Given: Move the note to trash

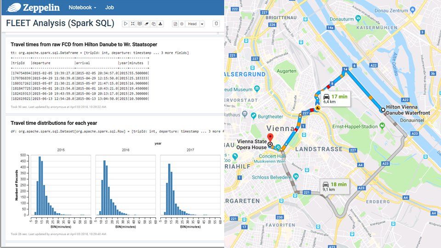Looking at the screenshot, I should 216,23.
